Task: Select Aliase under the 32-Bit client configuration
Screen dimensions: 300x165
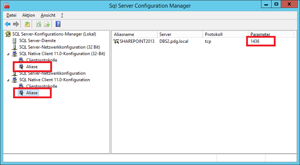Action: tap(32, 67)
